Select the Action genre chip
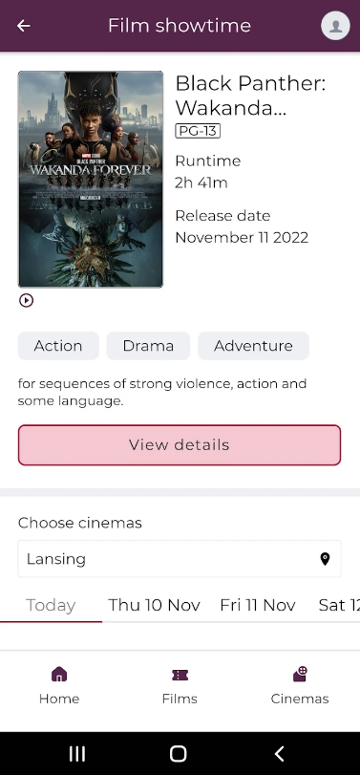360x775 pixels. pyautogui.click(x=58, y=346)
